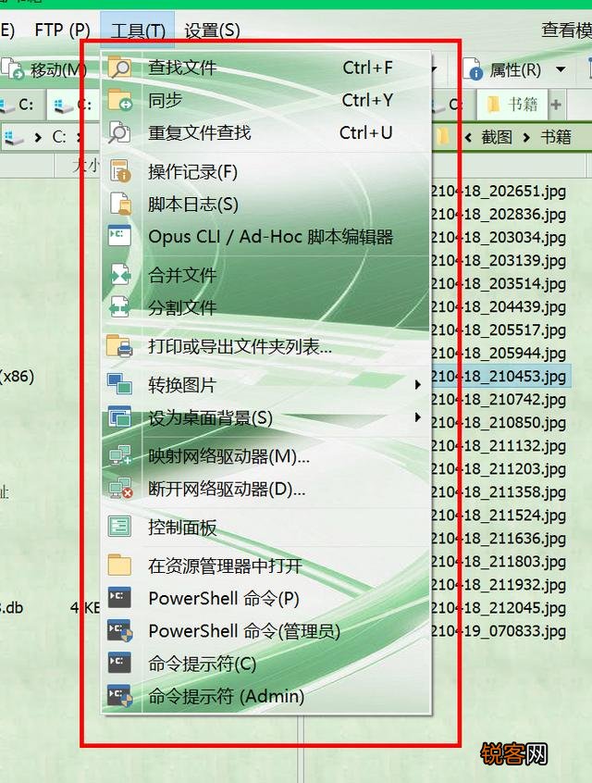592x783 pixels.
Task: Select 脚本日志(S) from the menu
Action: (x=266, y=204)
